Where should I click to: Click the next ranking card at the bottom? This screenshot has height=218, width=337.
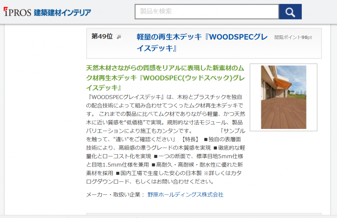204,215
